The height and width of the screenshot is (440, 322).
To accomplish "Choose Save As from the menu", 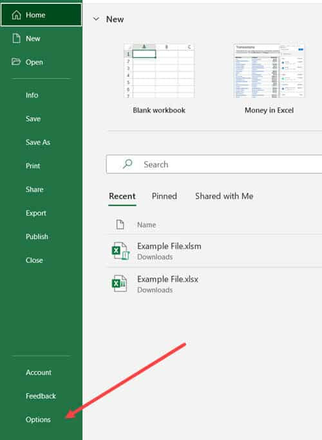I will (38, 142).
